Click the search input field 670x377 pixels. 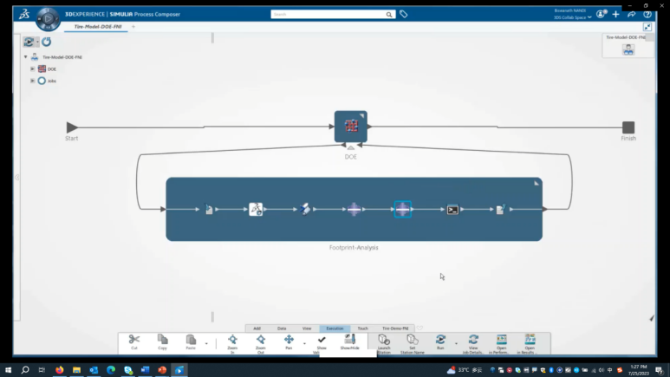coord(328,15)
